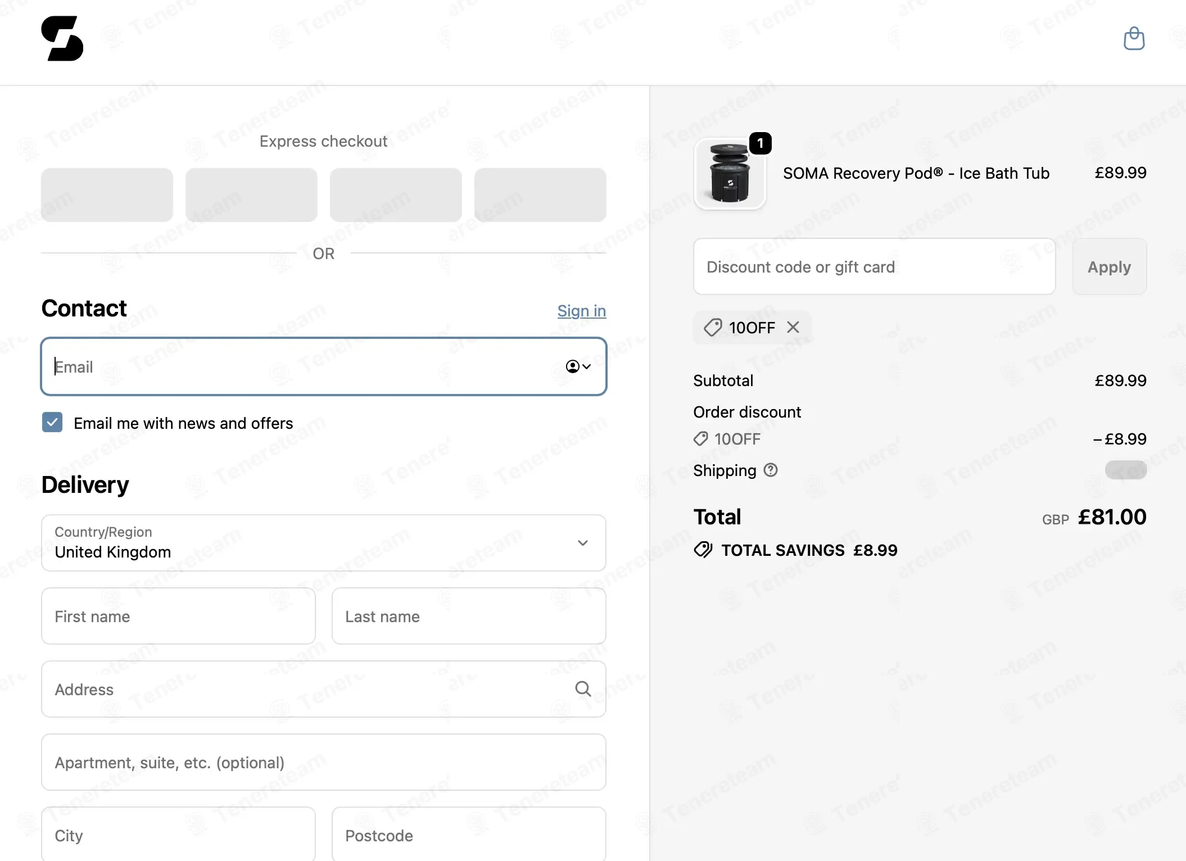
Task: Click the first express checkout button
Action: (107, 194)
